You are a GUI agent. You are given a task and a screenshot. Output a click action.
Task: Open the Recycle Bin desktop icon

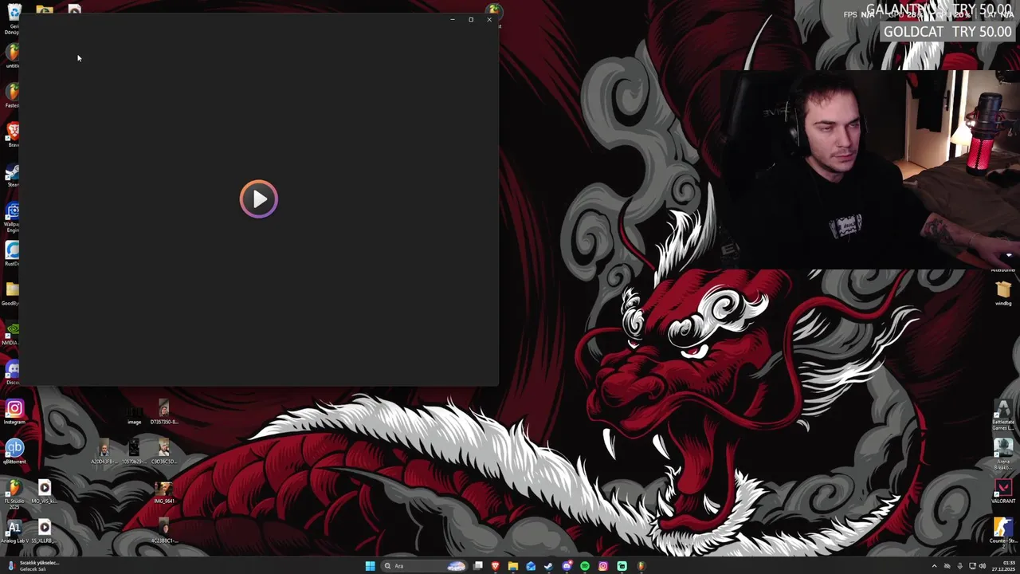point(14,18)
